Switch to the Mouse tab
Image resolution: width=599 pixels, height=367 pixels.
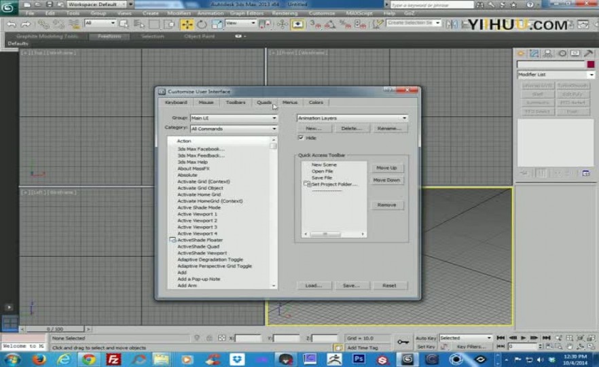point(206,103)
